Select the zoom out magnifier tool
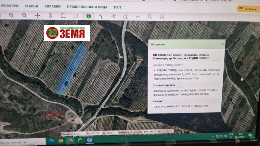 point(25,15)
